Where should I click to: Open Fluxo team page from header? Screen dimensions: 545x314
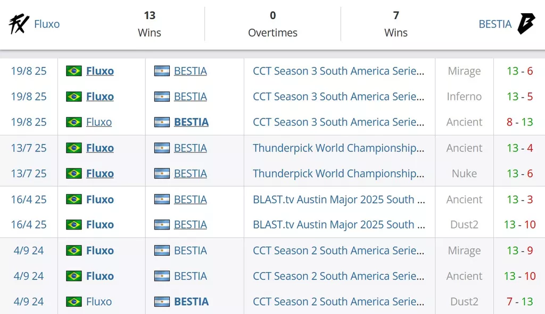coord(47,24)
